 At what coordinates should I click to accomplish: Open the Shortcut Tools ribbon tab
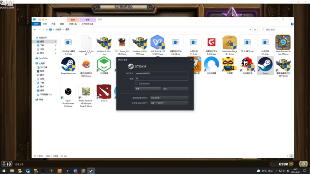coord(73,24)
